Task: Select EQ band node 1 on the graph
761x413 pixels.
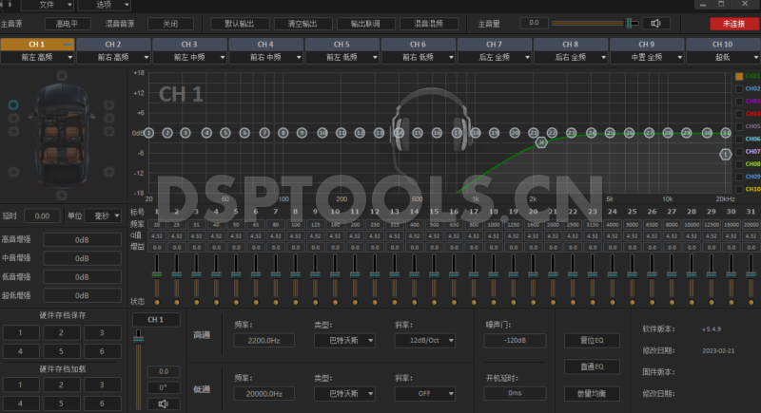Action: [x=150, y=133]
